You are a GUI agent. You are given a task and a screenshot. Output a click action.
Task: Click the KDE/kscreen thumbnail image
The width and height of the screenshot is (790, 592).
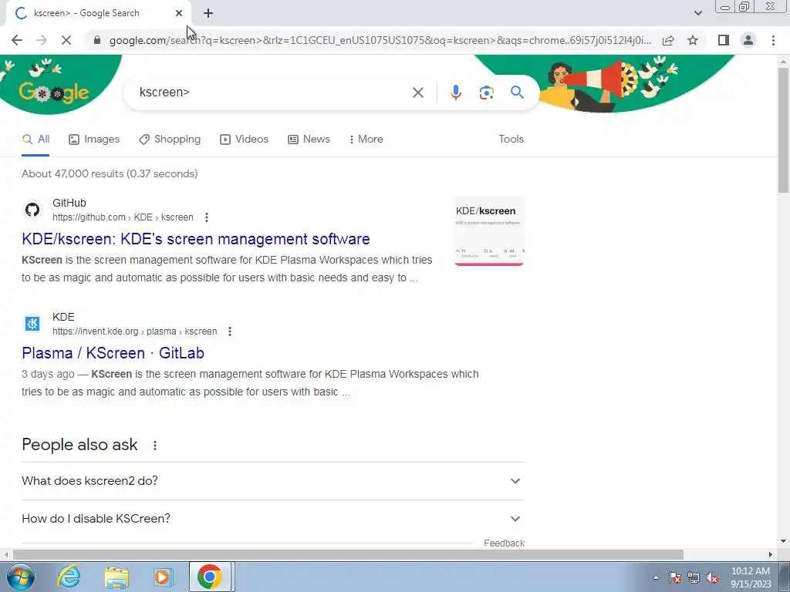click(x=489, y=230)
